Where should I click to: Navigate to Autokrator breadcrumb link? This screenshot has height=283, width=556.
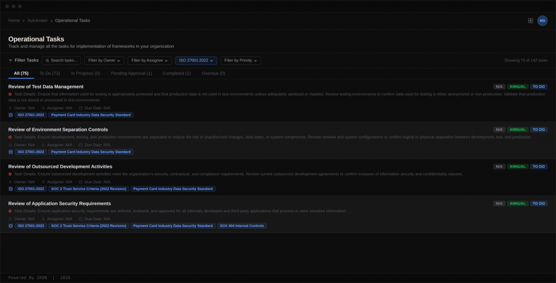click(37, 21)
